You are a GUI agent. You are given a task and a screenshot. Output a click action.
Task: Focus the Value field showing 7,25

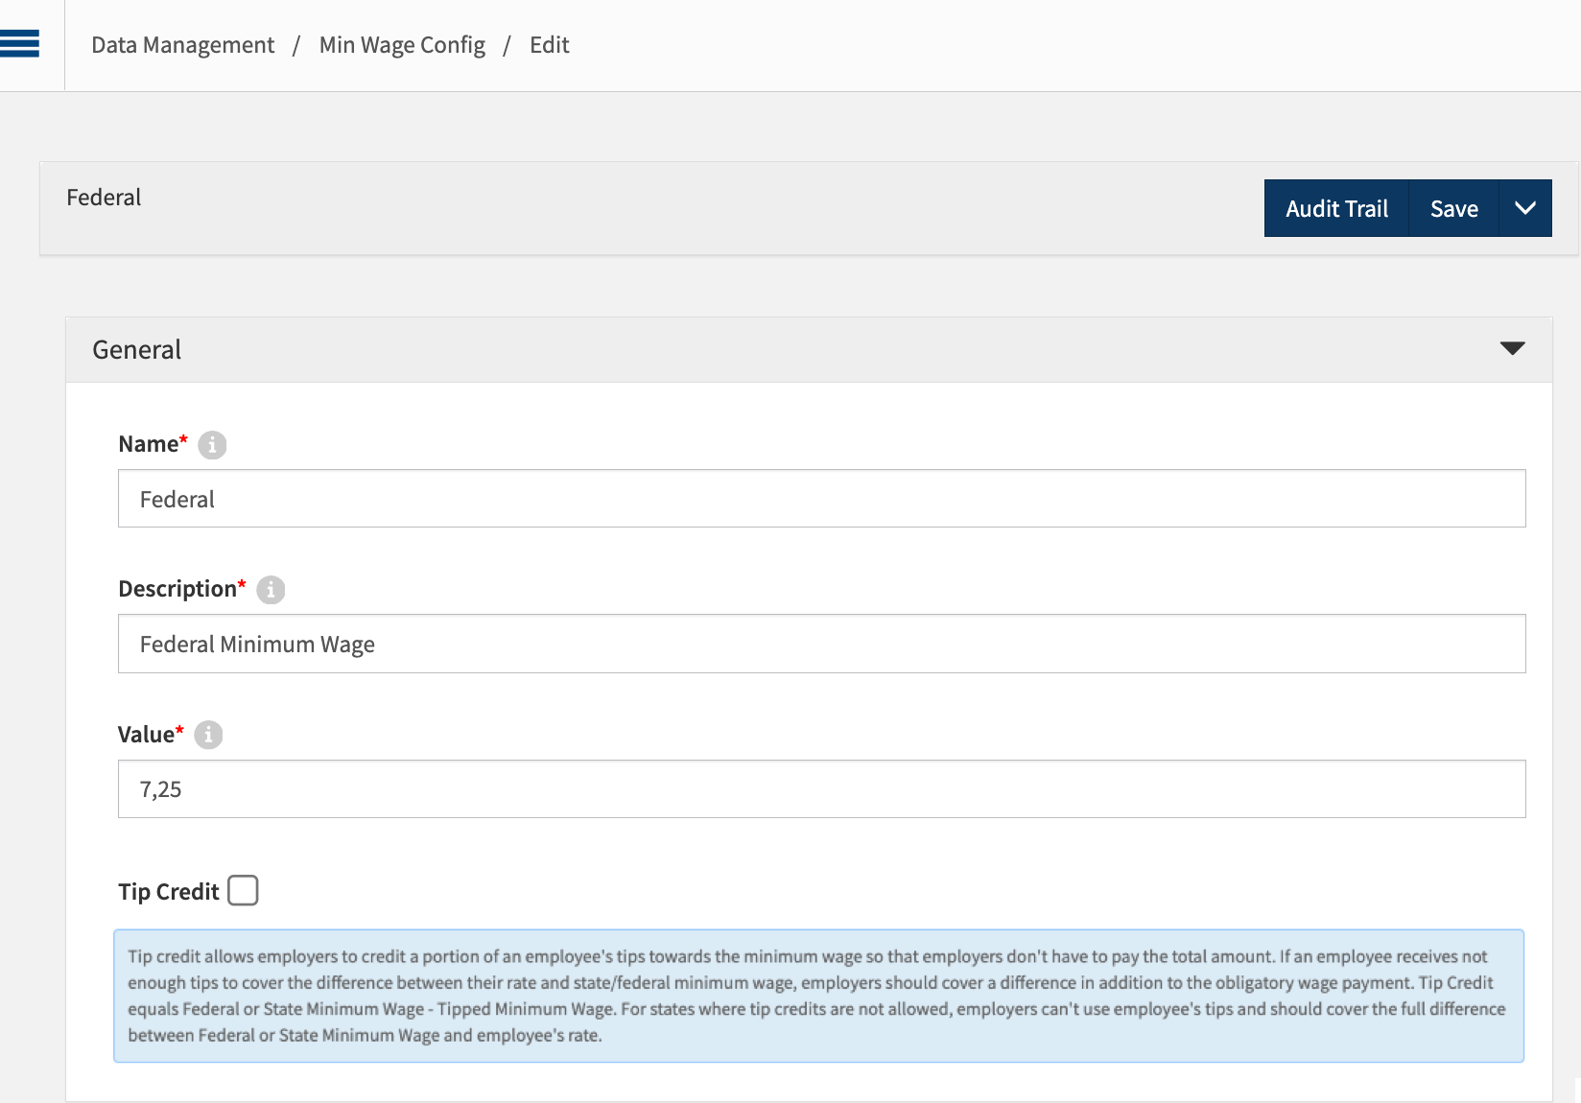click(x=820, y=788)
